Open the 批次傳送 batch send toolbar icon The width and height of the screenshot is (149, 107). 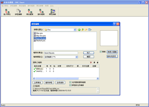coord(7,12)
